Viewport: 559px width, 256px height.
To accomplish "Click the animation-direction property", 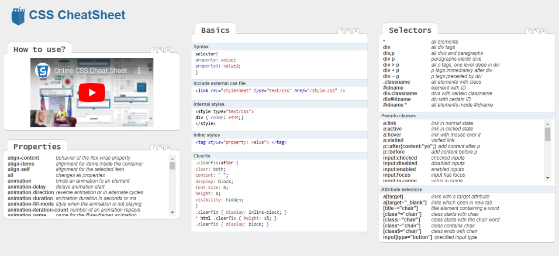I will click(x=31, y=192).
